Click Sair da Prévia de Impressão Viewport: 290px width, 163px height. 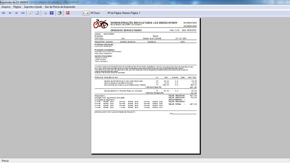click(x=60, y=7)
